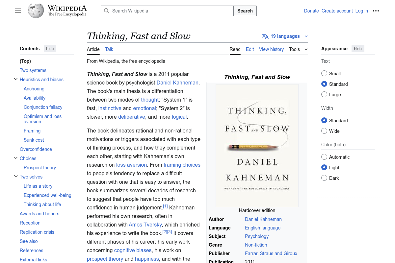Open the 19 languages dropdown
Image resolution: width=395 pixels, height=263 pixels.
pyautogui.click(x=285, y=36)
